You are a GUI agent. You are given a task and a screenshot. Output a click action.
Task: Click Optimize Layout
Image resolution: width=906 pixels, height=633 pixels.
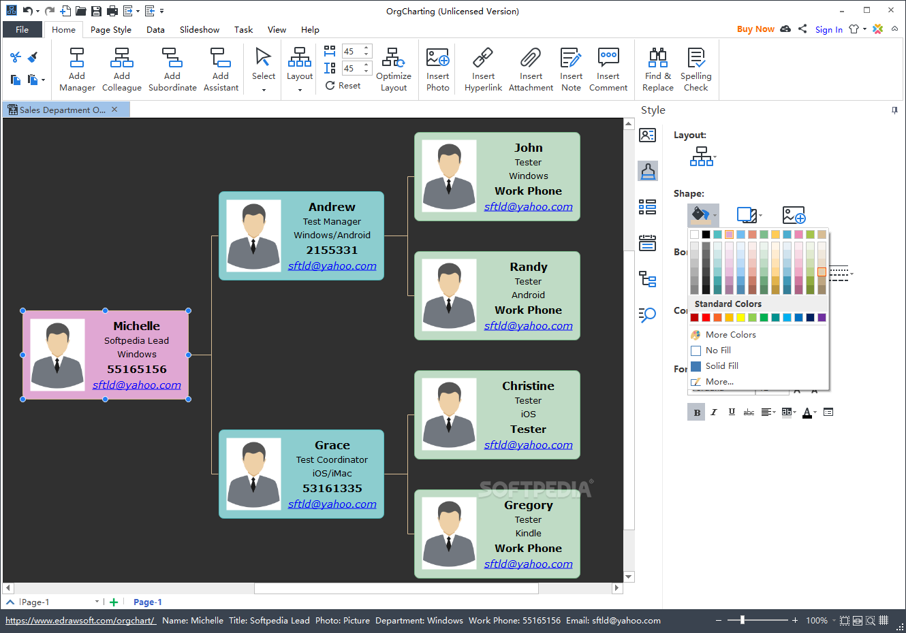click(394, 69)
